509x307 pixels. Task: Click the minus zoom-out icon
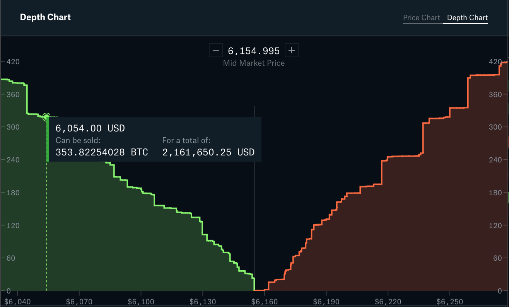(x=216, y=50)
